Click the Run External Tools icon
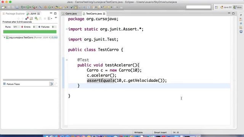 point(34,7)
